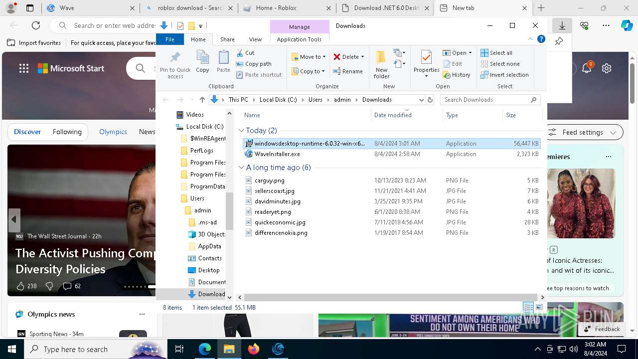Click Copy path in ribbon
The width and height of the screenshot is (638, 359).
254,64
